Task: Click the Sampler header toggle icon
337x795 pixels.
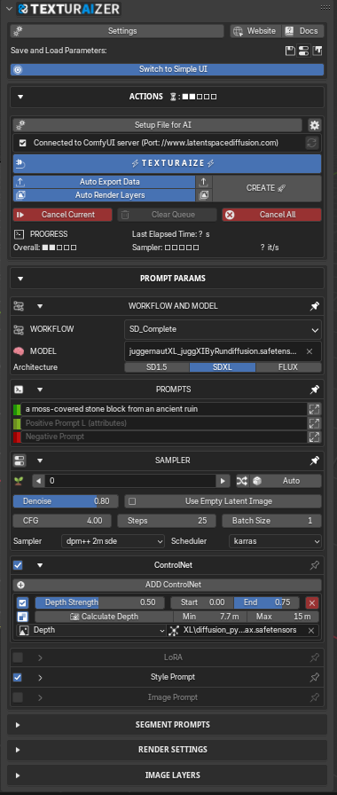Action: (x=19, y=460)
